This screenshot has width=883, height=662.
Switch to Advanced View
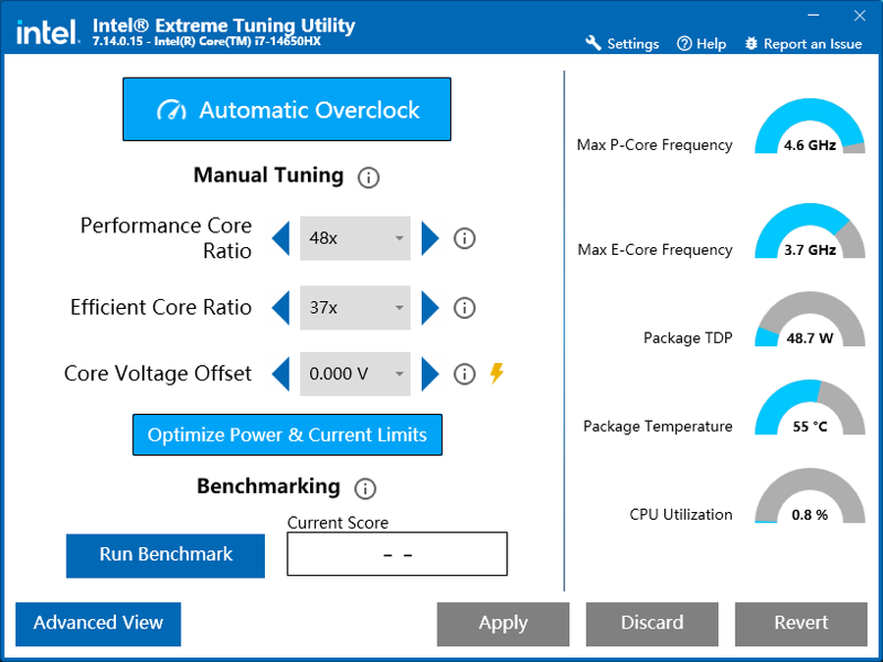click(98, 624)
